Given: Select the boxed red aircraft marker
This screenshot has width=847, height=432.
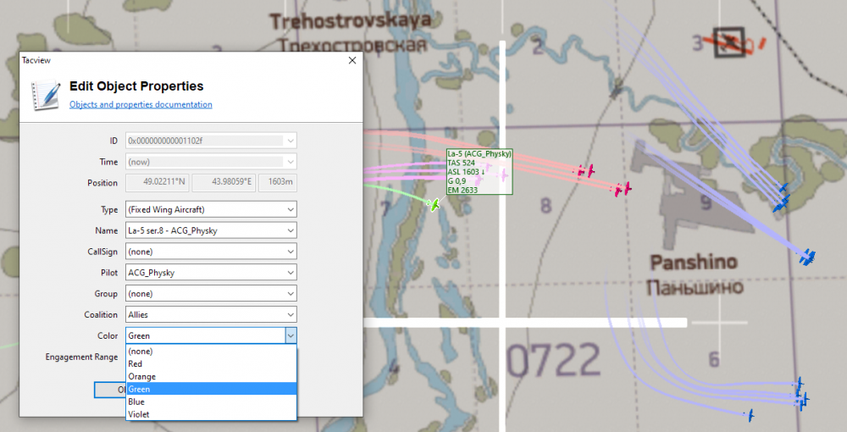Looking at the screenshot, I should (x=729, y=42).
